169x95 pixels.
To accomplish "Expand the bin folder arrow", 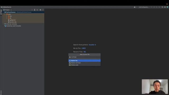I will click(x=7, y=16).
